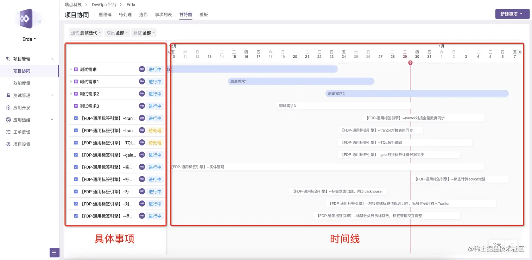The image size is (532, 260).
Task: Click the 测试管理 flask icon
Action: pos(8,95)
